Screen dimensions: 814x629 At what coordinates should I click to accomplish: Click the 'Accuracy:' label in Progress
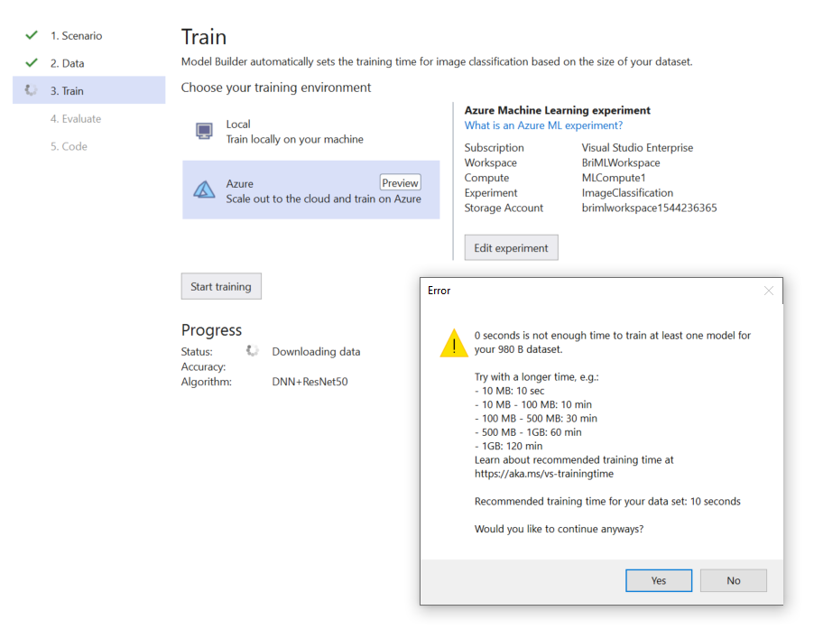(x=204, y=366)
